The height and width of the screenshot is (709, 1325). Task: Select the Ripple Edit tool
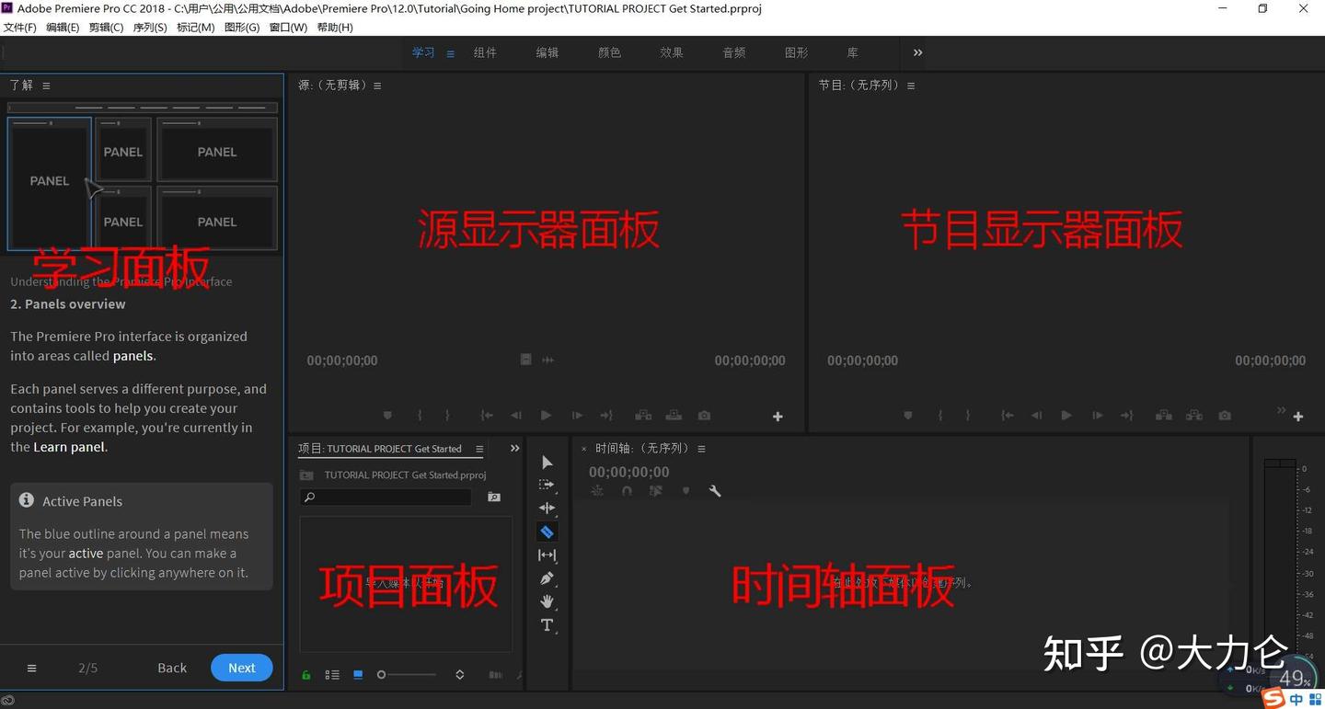click(x=547, y=508)
